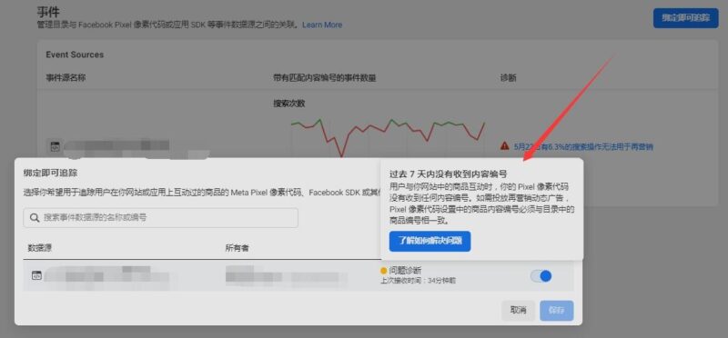This screenshot has width=728, height=338.
Task: Click the 绑定即可追踪 button at top right
Action: click(x=686, y=18)
